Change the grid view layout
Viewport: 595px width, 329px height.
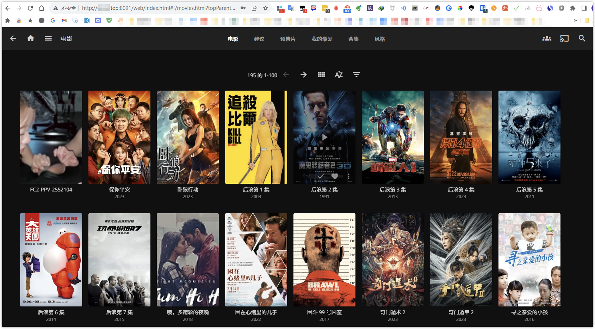point(321,75)
